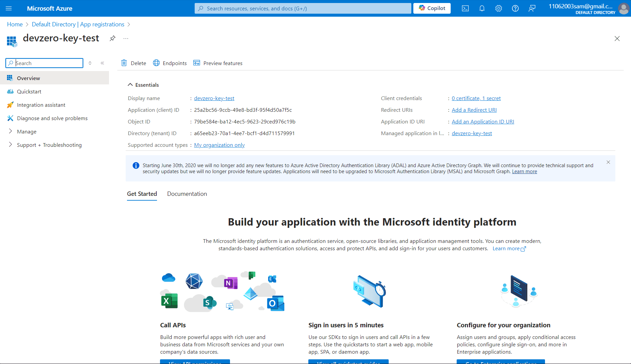631x364 pixels.
Task: Click the devzero-key-test display name link
Action: [x=214, y=98]
